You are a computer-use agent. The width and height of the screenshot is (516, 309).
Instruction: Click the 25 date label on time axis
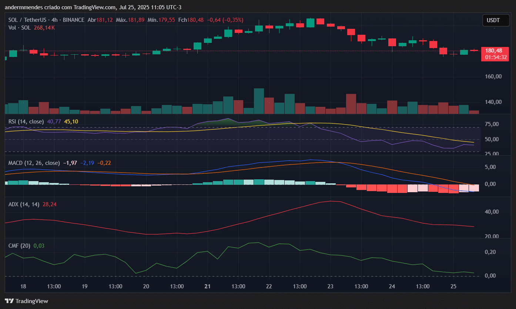point(453,286)
